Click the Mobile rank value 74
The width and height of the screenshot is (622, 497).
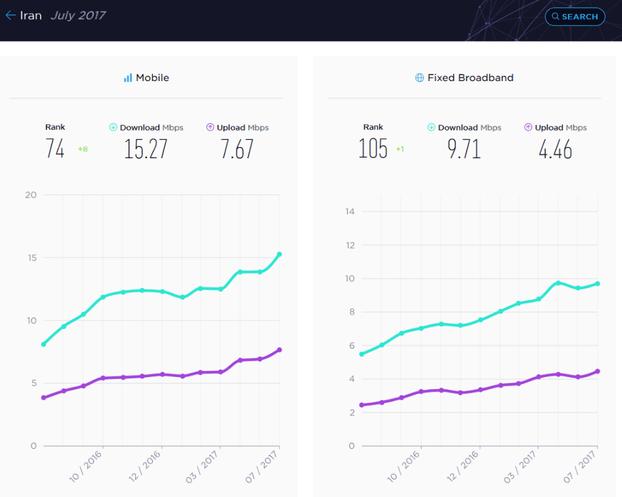click(x=55, y=150)
